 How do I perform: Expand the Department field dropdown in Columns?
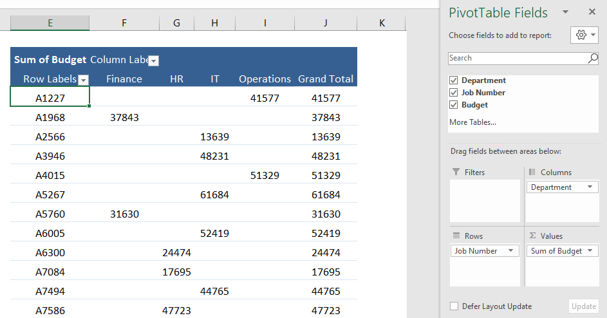click(x=590, y=187)
